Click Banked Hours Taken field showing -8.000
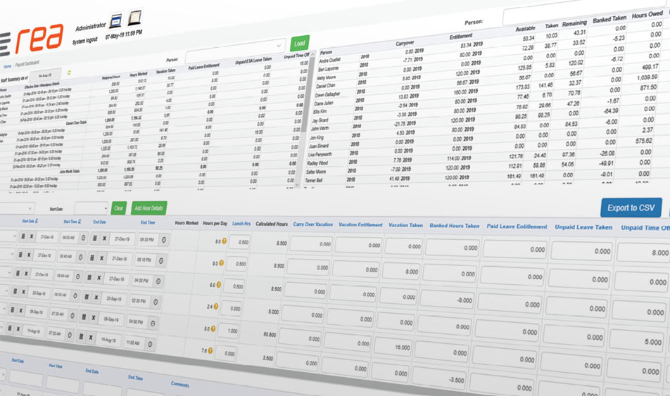 pyautogui.click(x=448, y=299)
